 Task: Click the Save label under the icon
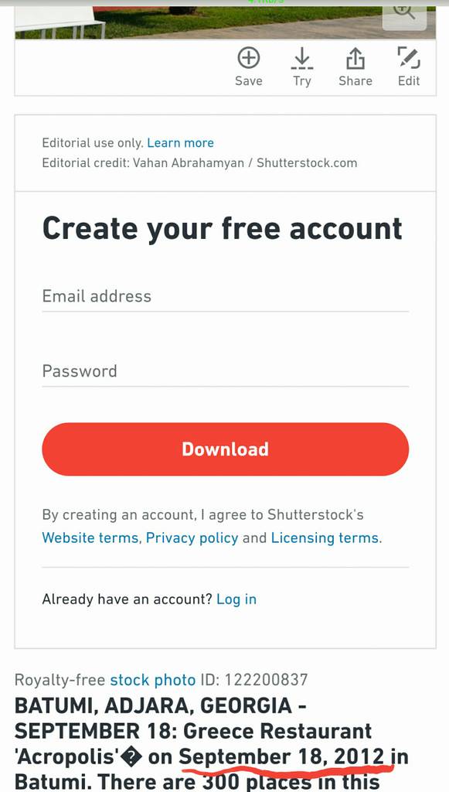tap(249, 80)
